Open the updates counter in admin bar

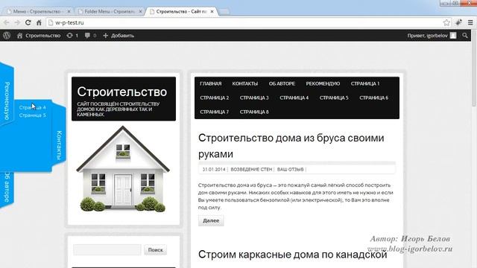(72, 36)
